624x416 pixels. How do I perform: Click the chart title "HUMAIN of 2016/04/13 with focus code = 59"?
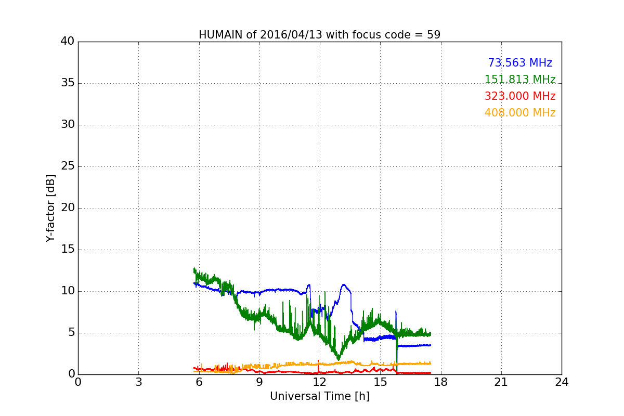(x=319, y=35)
